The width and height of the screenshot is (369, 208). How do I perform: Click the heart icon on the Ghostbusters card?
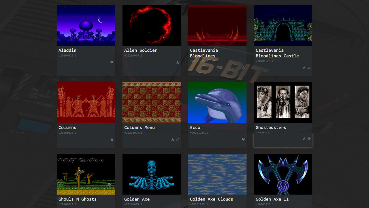coord(309,139)
